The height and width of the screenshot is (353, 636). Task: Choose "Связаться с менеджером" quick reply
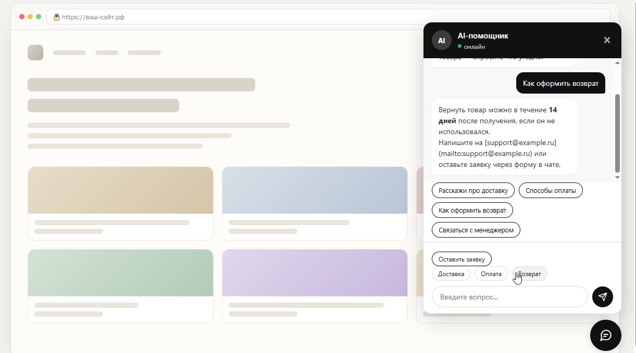pyautogui.click(x=476, y=230)
